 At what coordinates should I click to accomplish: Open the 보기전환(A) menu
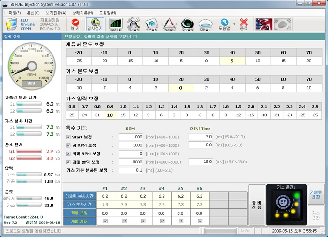click(x=56, y=13)
